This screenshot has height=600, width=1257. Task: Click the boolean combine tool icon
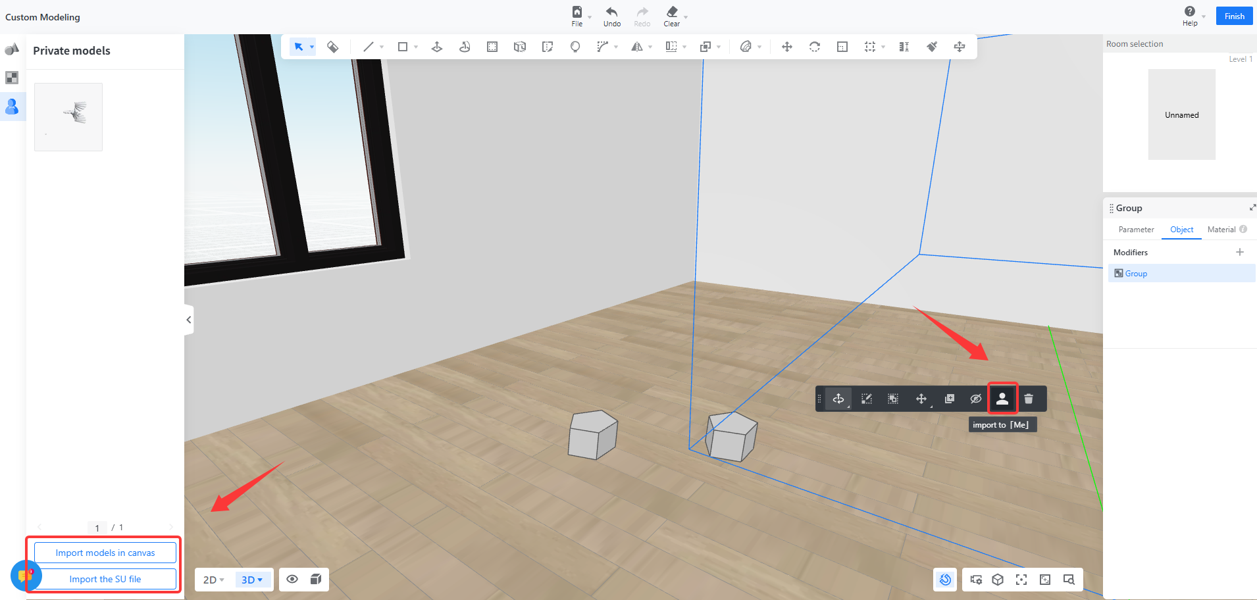point(705,47)
